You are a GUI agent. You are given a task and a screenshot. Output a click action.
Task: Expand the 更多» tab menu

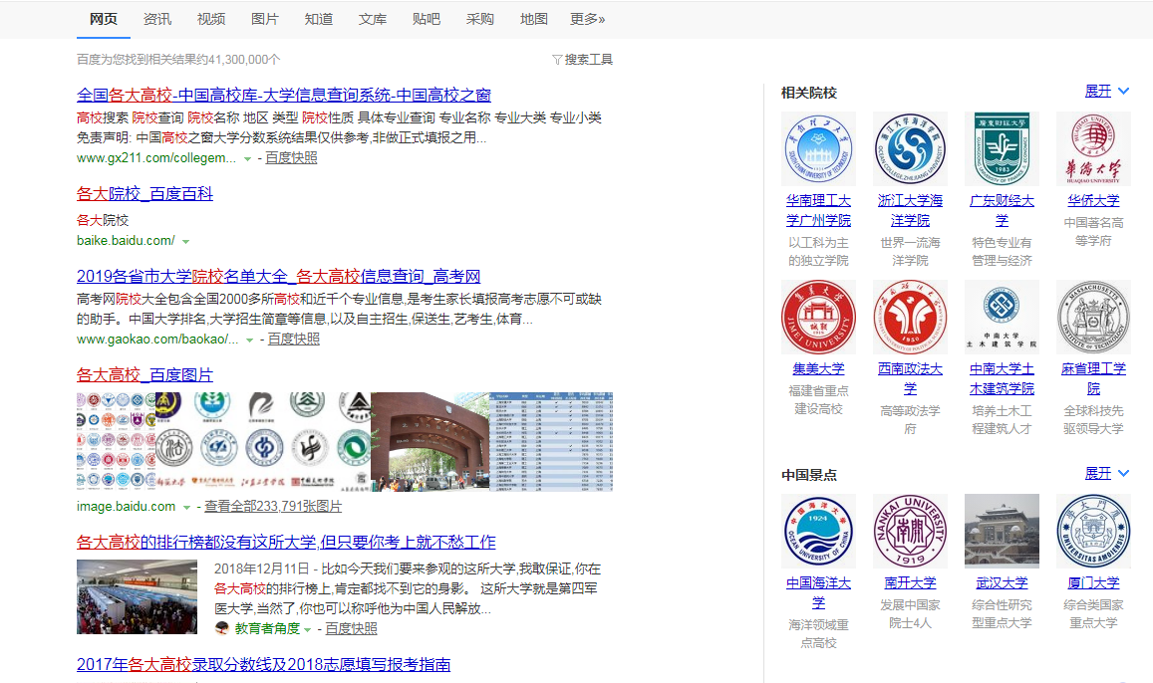[x=588, y=19]
